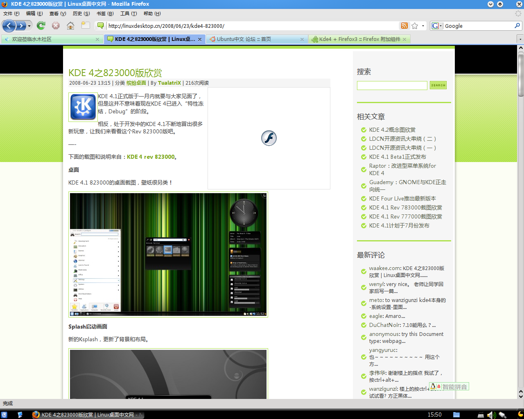Open the 书签 (B) menu
Viewport: 524px width, 419px height.
pyautogui.click(x=105, y=14)
